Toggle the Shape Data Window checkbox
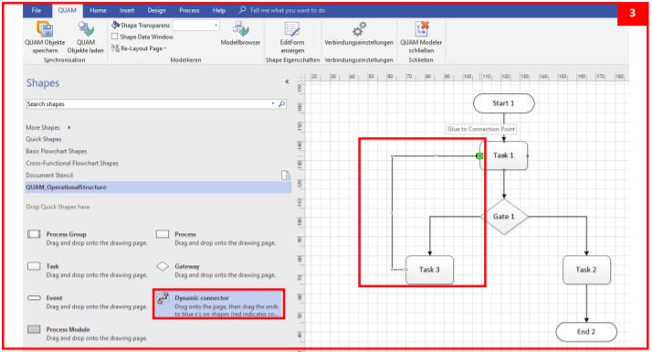This screenshot has width=652, height=352. tap(115, 37)
